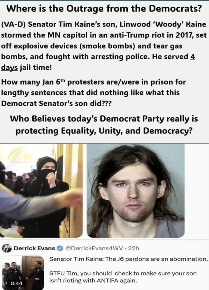The width and height of the screenshot is (209, 290).
Task: Click the underlined number 4
Action: coord(193,57)
